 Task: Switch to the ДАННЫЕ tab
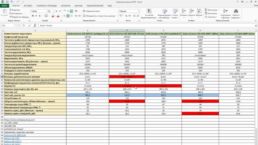(79, 6)
